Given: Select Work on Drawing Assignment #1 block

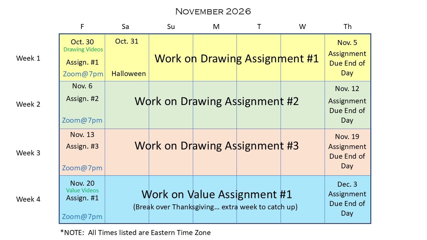Looking at the screenshot, I should pyautogui.click(x=237, y=59).
